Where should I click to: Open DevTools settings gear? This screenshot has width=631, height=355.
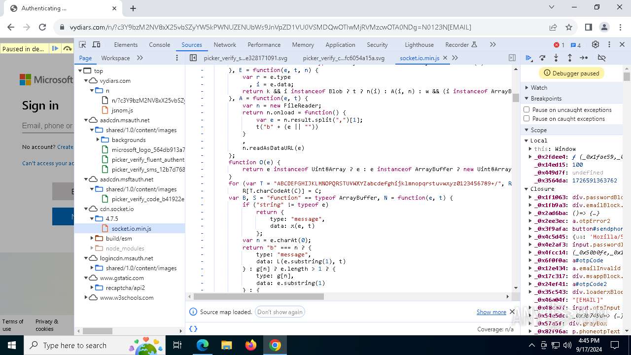click(x=596, y=44)
